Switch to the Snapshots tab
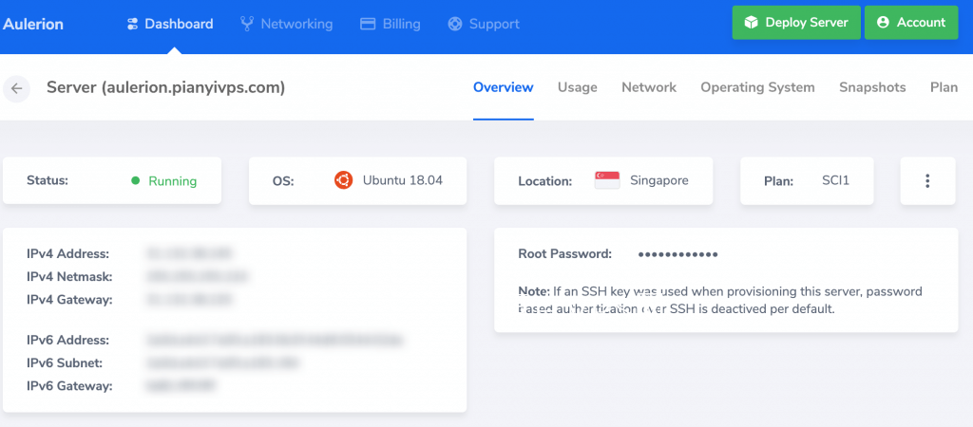 click(872, 87)
